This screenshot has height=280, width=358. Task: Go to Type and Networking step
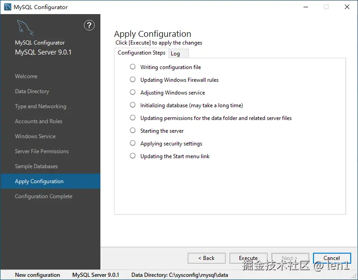pos(40,106)
